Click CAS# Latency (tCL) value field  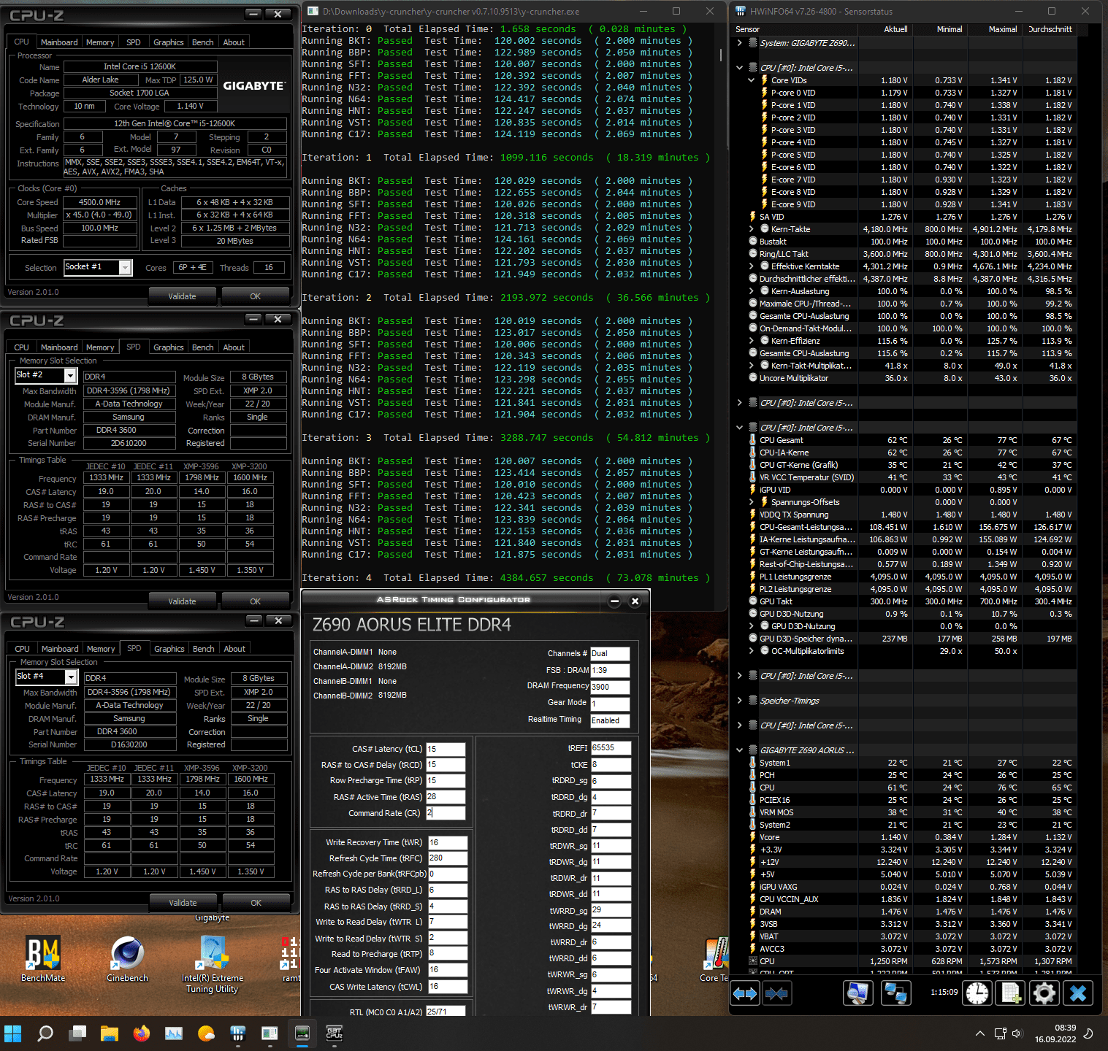pyautogui.click(x=446, y=749)
